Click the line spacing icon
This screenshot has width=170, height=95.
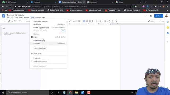click(96, 21)
